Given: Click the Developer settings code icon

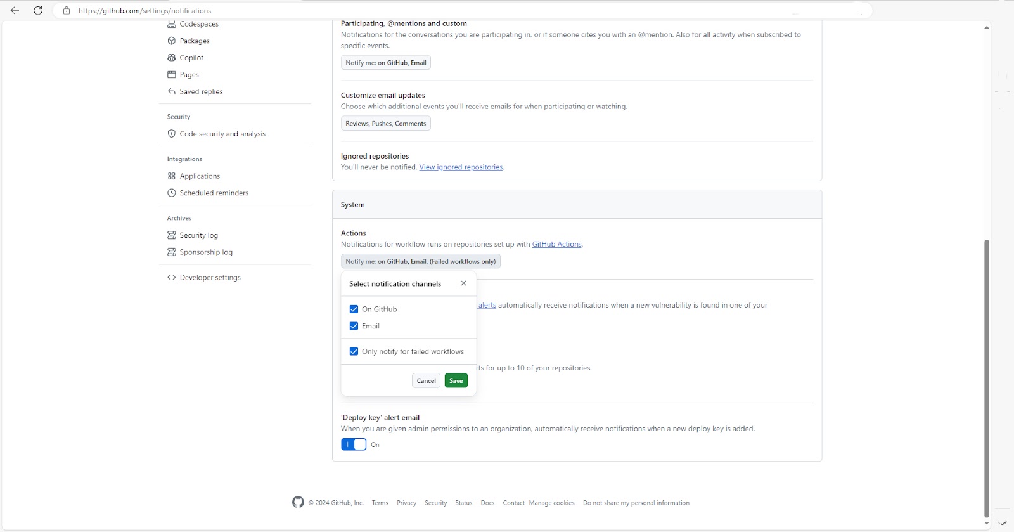Looking at the screenshot, I should tap(171, 278).
